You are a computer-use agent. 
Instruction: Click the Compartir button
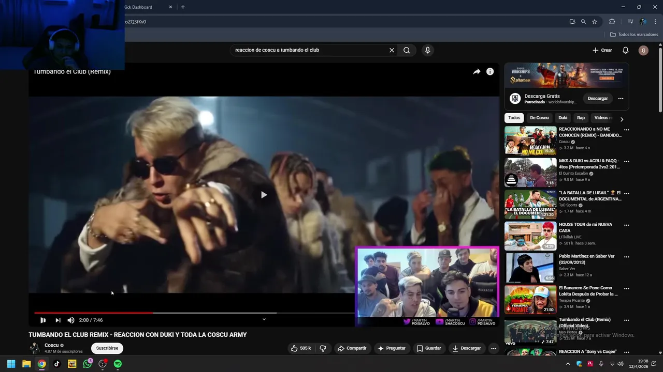(352, 348)
